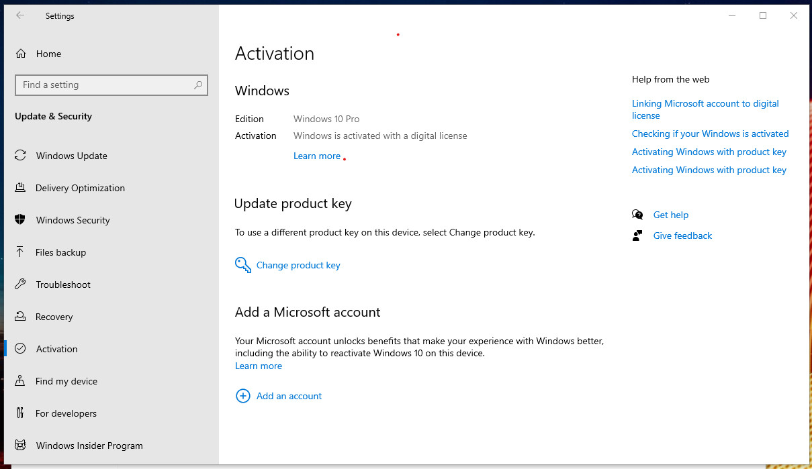Image resolution: width=812 pixels, height=469 pixels.
Task: Go to For developers page
Action: click(111, 413)
